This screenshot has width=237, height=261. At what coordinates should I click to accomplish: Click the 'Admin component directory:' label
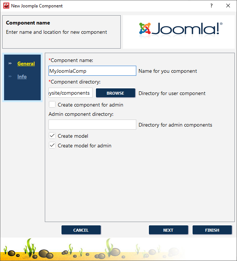[81, 114]
